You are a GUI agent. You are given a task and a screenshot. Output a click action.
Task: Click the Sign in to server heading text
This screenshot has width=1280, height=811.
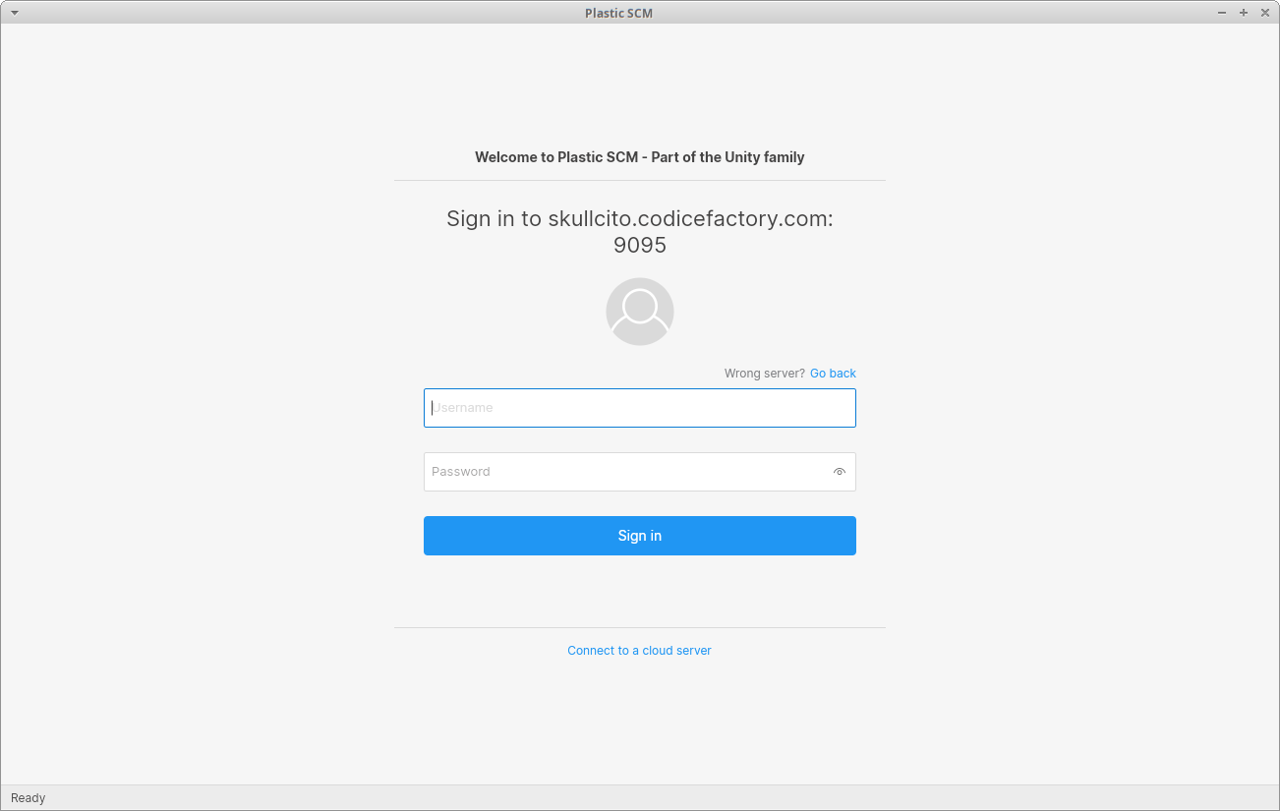pos(639,218)
